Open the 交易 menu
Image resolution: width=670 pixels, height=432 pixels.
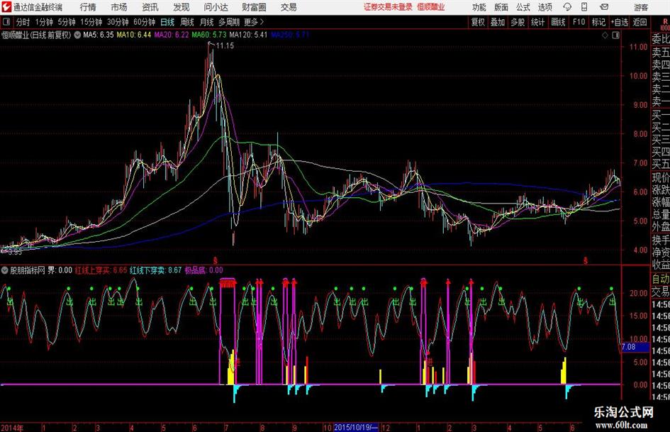tap(289, 7)
